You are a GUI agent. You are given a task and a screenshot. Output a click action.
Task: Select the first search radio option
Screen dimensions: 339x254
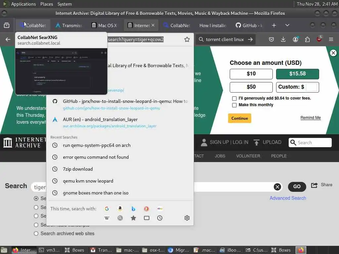36,198
